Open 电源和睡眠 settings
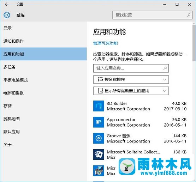The image size is (196, 182). click(43, 93)
